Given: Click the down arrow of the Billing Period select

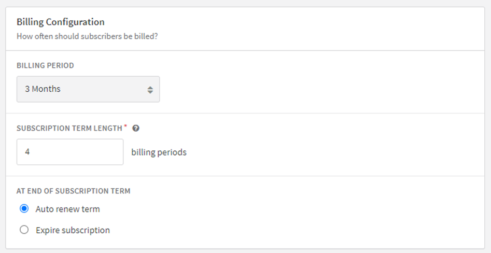Looking at the screenshot, I should click(150, 92).
